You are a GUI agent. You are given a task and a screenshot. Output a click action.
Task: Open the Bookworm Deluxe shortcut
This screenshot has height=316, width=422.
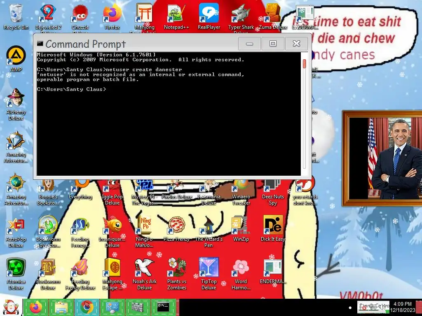(x=48, y=274)
